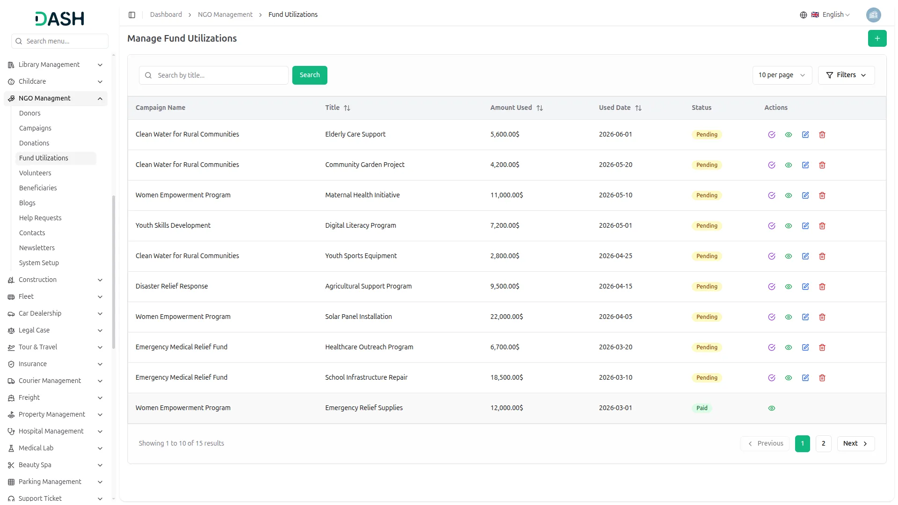Open the user avatar profile menu
The image size is (898, 505).
coord(873,15)
